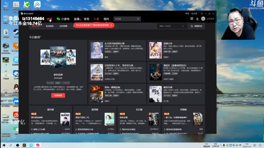This screenshot has height=148, width=264.
Task: Open the 言情榜 No.1 book cover
Action: pyautogui.click(x=198, y=119)
